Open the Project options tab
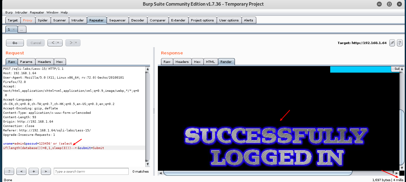This screenshot has height=182, width=406. click(202, 20)
